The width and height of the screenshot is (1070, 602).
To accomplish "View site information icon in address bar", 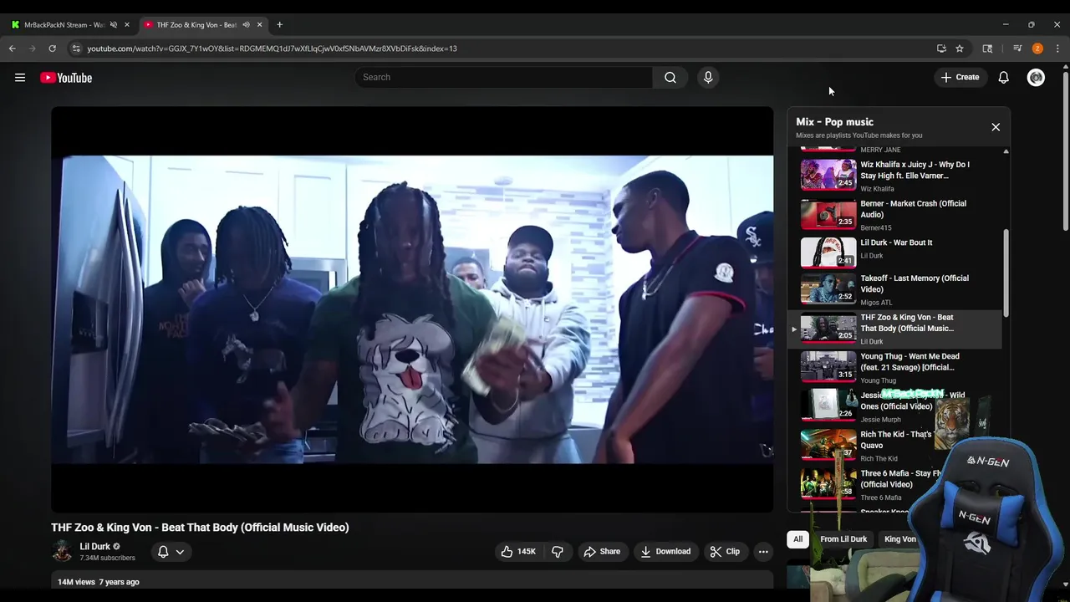I will (x=76, y=48).
